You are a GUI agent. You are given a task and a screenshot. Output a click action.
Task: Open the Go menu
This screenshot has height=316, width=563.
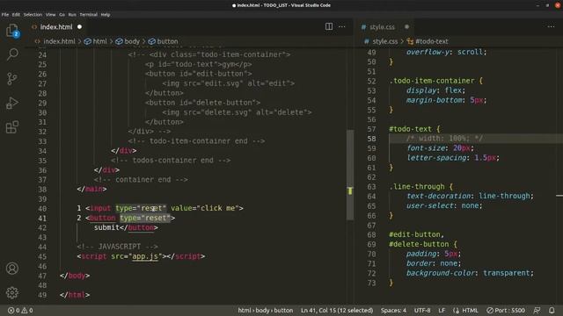click(x=62, y=15)
